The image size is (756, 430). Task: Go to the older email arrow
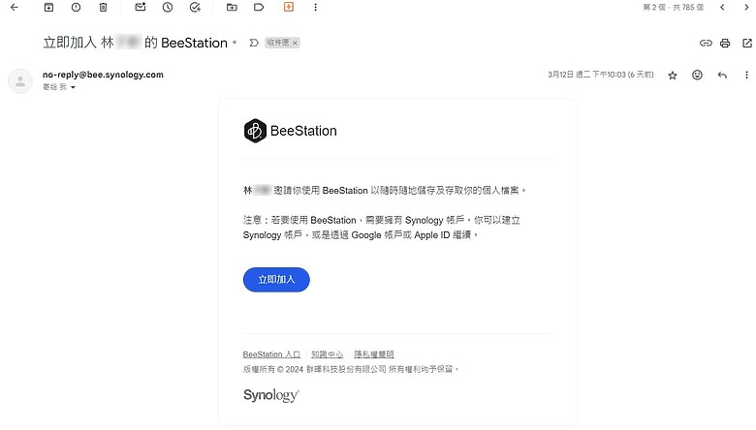746,7
